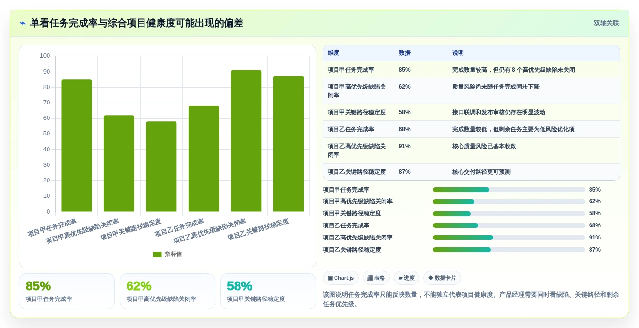Click the 85% value in table
The height and width of the screenshot is (328, 639).
click(404, 70)
